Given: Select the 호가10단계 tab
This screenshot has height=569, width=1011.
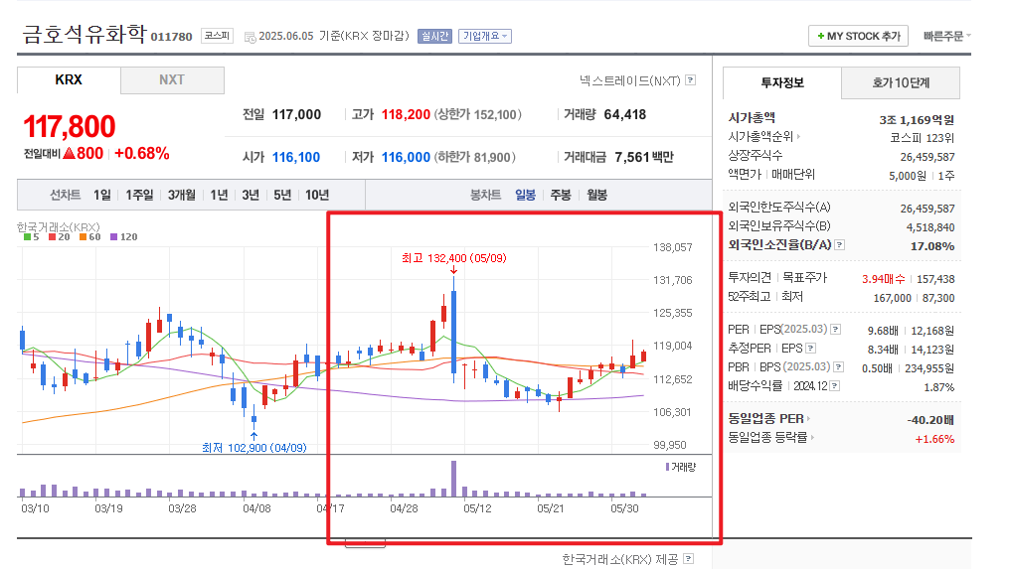Looking at the screenshot, I should 901,82.
